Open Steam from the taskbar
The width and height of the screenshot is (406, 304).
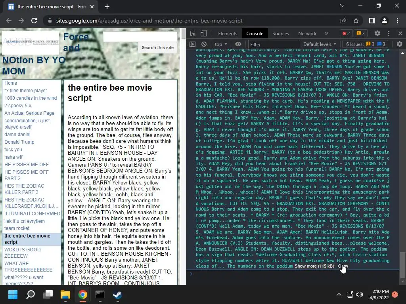pyautogui.click(x=117, y=294)
